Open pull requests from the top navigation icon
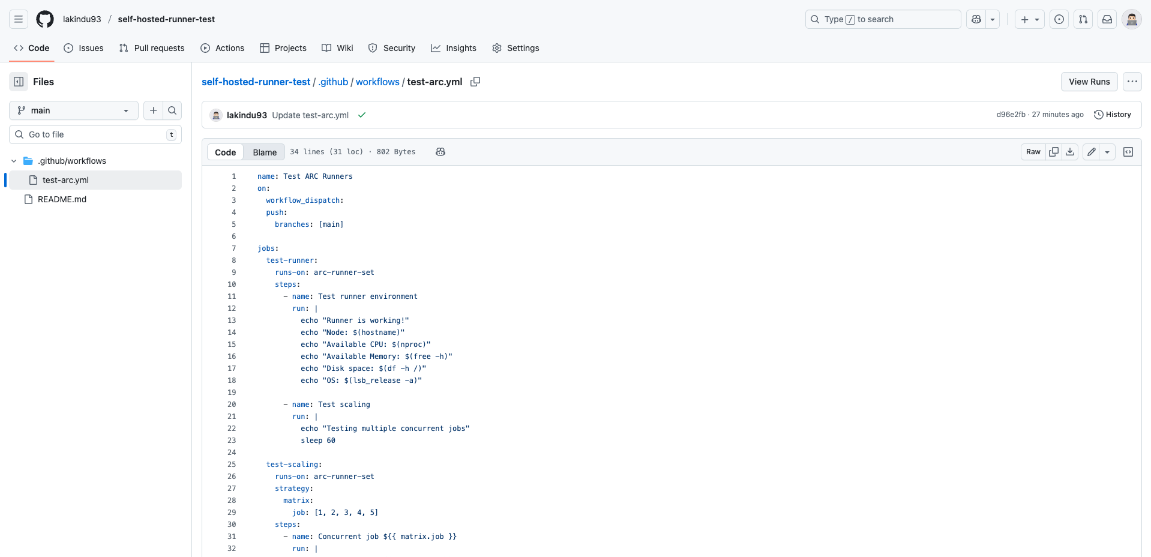 (x=1083, y=19)
